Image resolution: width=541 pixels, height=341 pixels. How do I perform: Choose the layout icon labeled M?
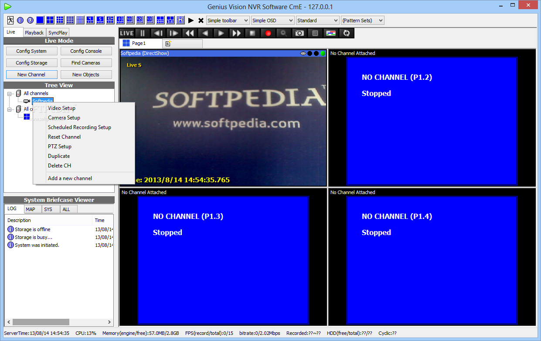pos(180,20)
